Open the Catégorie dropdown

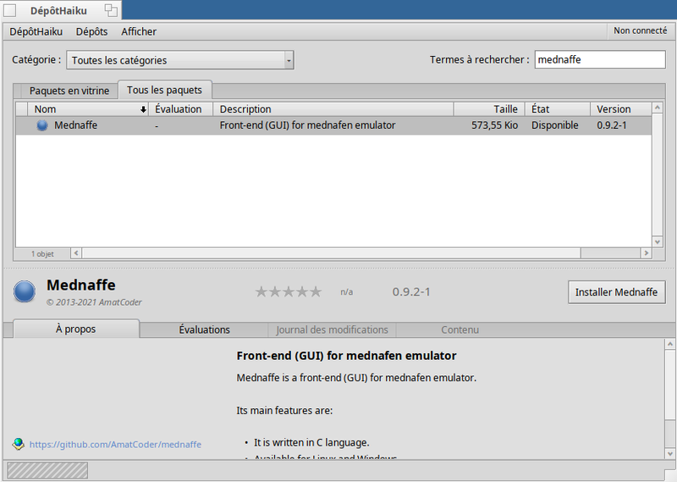click(x=180, y=60)
